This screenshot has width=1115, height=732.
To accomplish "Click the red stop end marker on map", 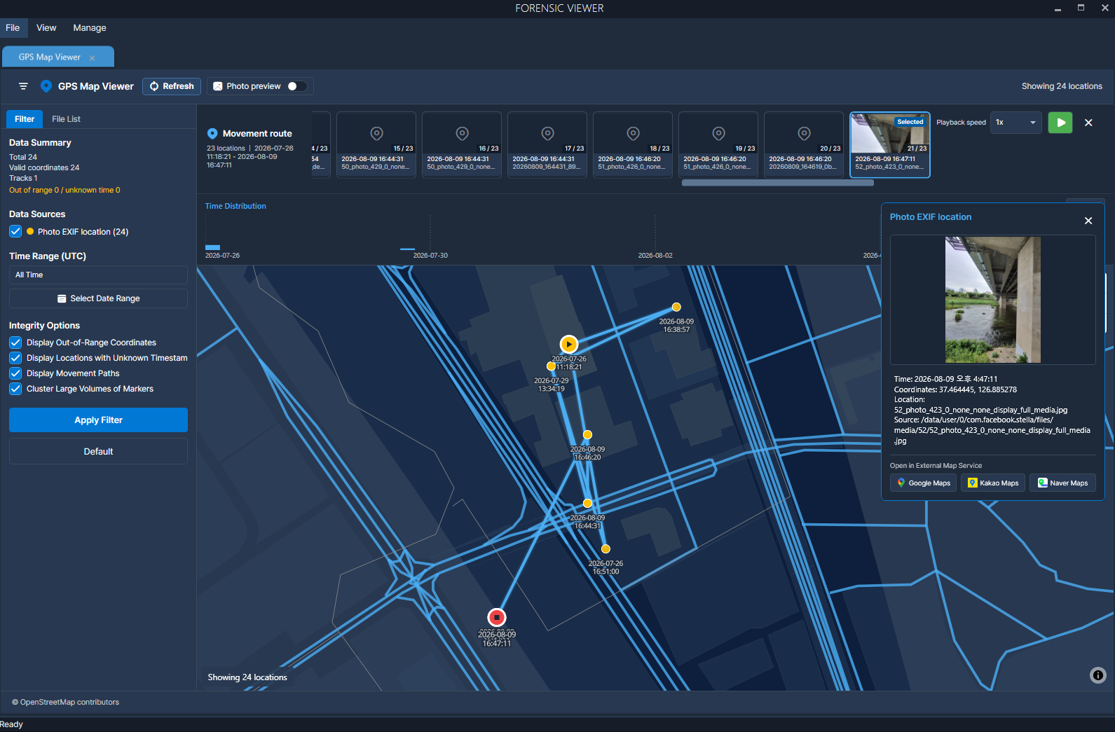I will (x=497, y=617).
